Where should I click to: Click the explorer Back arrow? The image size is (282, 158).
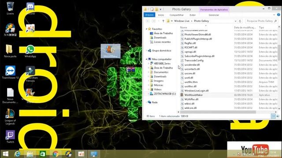pos(148,21)
